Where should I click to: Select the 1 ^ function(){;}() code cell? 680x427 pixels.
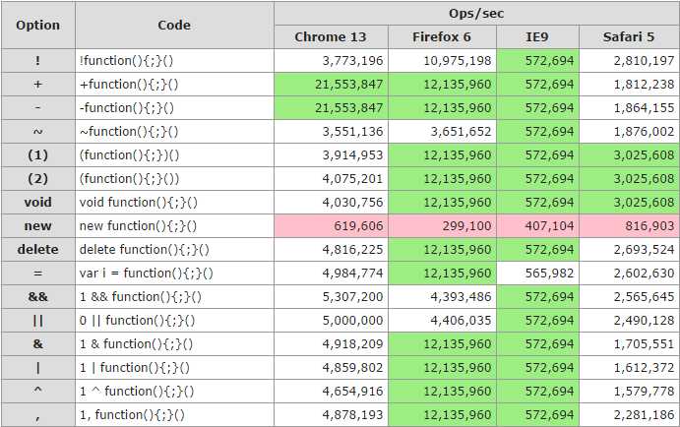click(174, 392)
